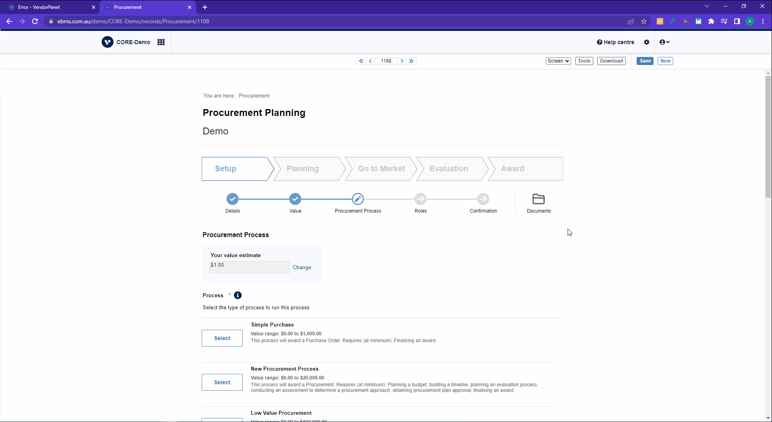Close the Error - VendorPanel tab
The image size is (772, 422).
[94, 7]
